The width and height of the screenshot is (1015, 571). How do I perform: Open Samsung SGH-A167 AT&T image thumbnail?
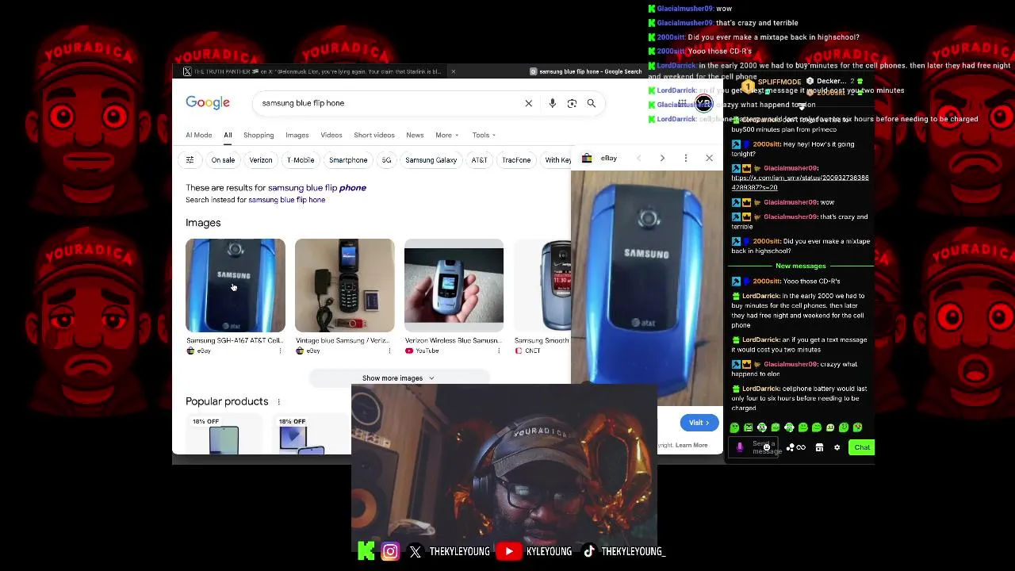[x=236, y=285]
